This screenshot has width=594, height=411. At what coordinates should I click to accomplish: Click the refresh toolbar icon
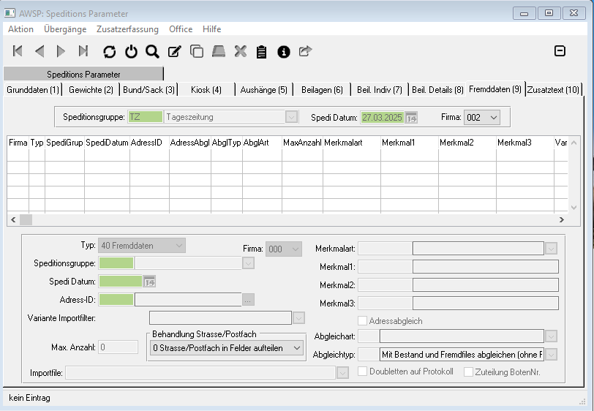(110, 51)
